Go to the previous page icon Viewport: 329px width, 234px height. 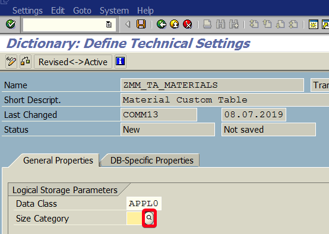coord(267,24)
